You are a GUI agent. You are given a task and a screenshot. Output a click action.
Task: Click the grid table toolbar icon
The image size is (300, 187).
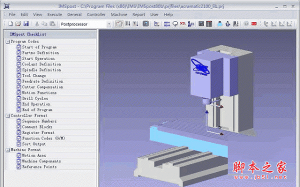point(209,24)
